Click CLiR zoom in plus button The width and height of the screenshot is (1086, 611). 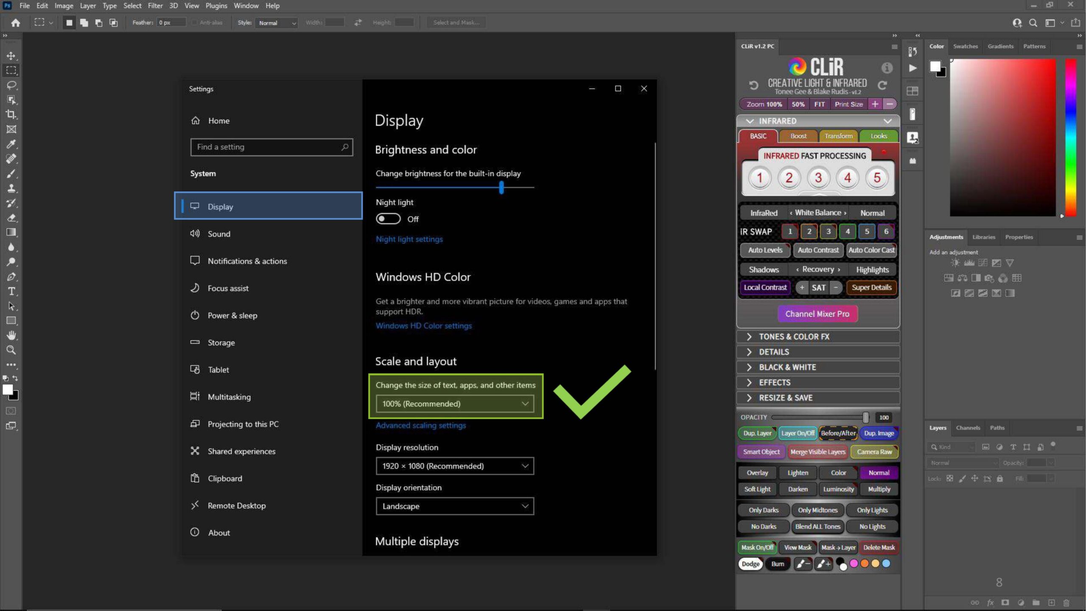click(x=875, y=104)
